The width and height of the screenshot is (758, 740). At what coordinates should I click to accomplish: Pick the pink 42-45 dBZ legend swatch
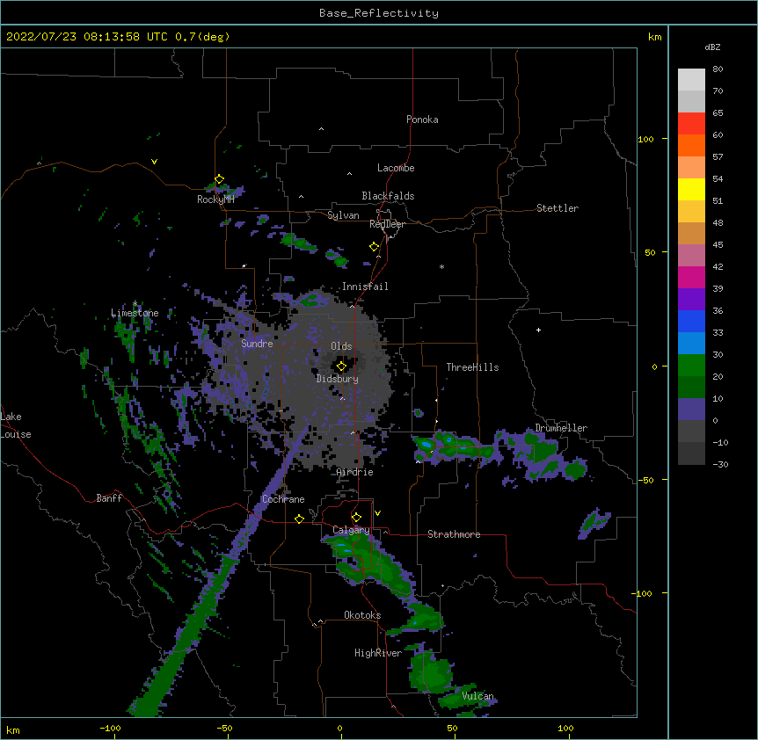point(691,255)
